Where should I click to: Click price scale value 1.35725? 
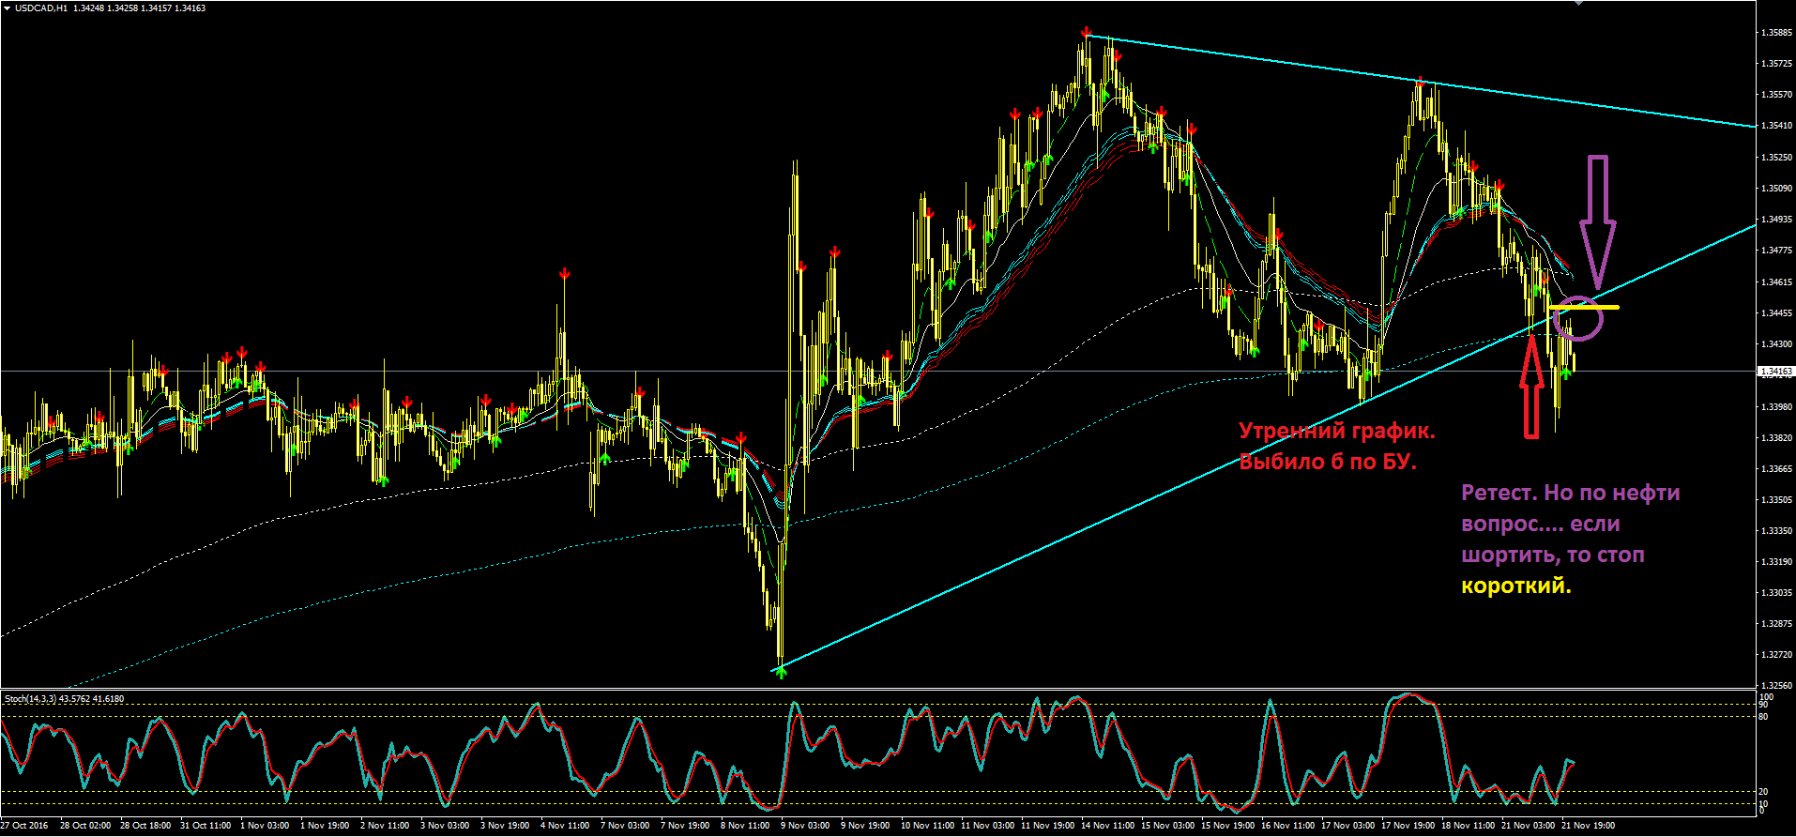point(1775,64)
